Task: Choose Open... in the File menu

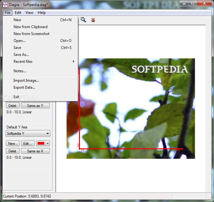Action: (x=44, y=41)
